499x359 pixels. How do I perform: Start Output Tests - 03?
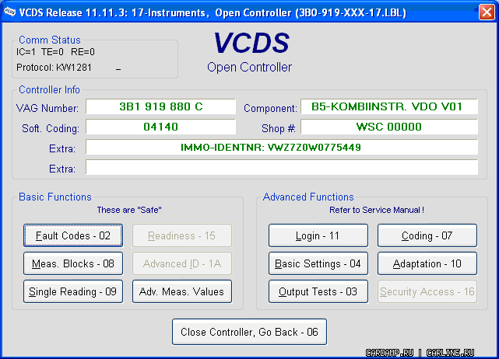point(318,291)
